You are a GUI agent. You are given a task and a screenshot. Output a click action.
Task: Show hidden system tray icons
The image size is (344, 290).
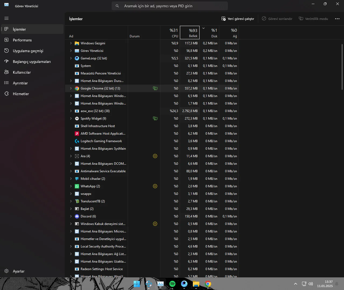[296, 284]
